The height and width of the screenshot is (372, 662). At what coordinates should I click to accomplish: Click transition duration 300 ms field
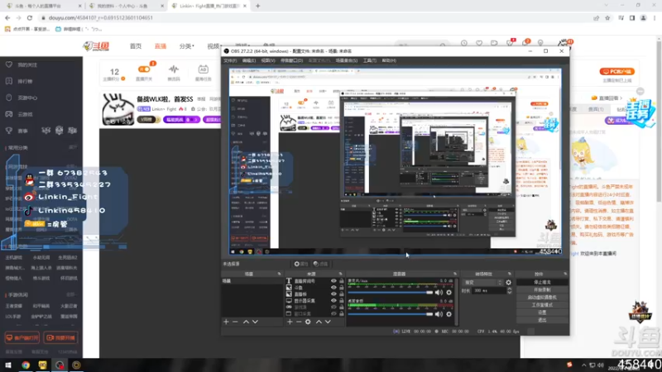[x=489, y=291]
